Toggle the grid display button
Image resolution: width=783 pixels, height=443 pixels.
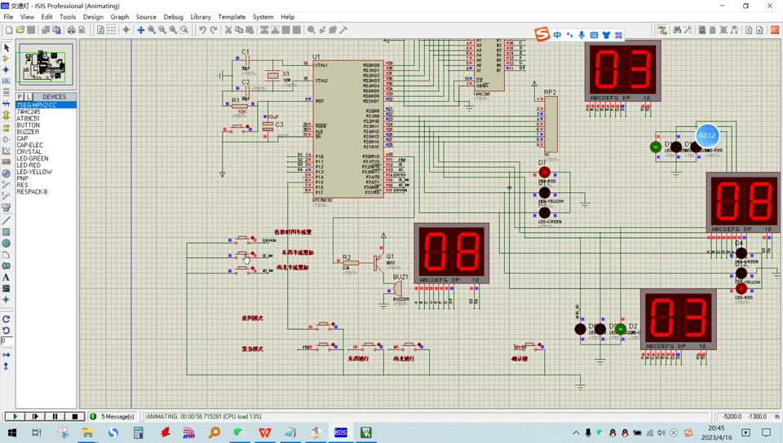112,30
